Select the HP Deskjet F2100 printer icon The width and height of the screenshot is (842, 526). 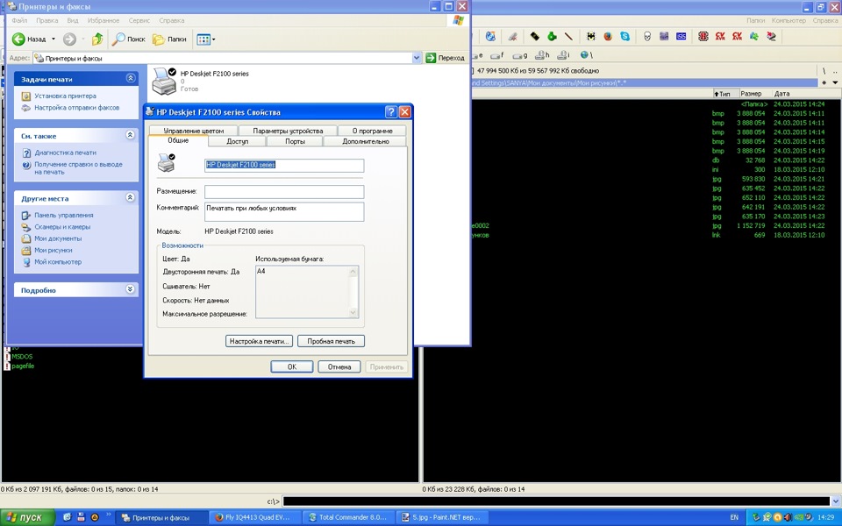click(164, 81)
